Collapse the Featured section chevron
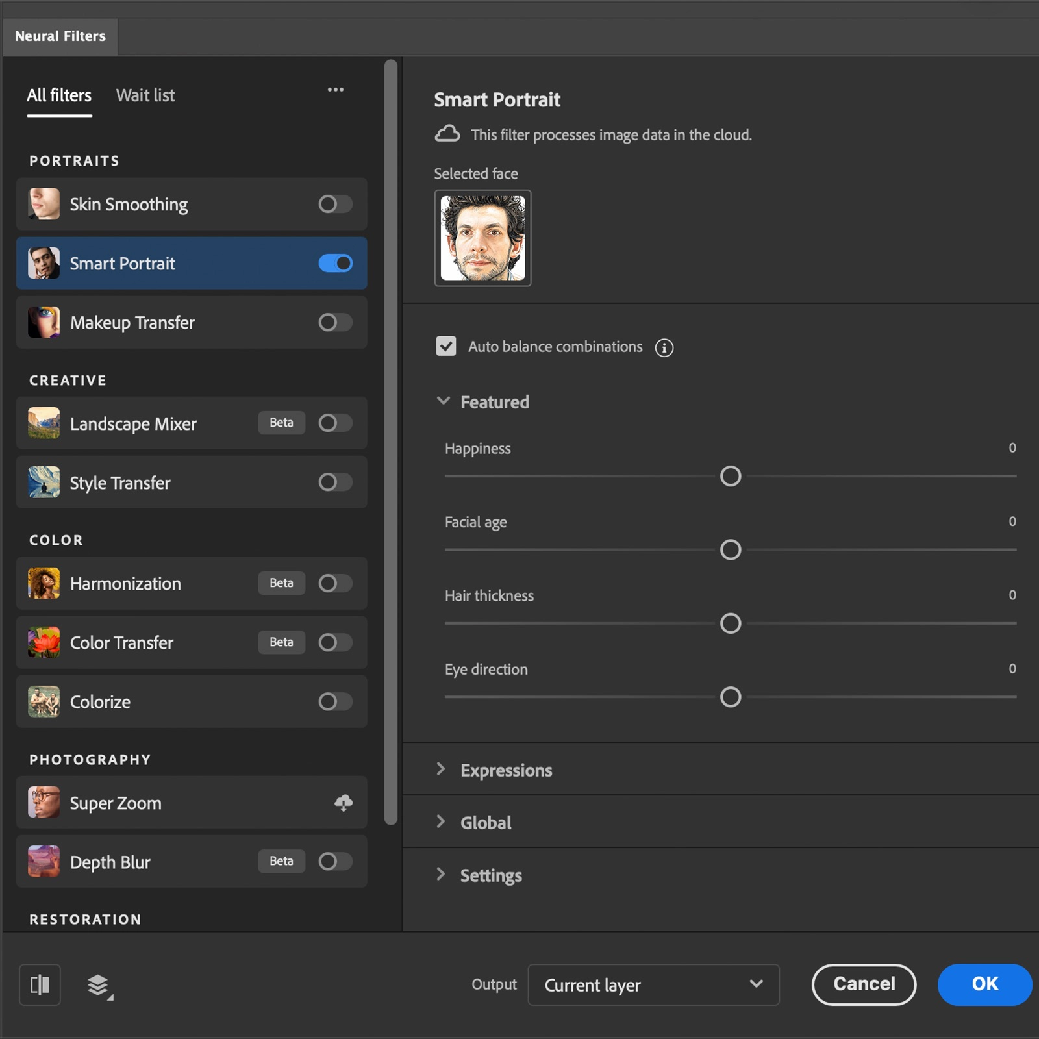1039x1039 pixels. [x=444, y=401]
